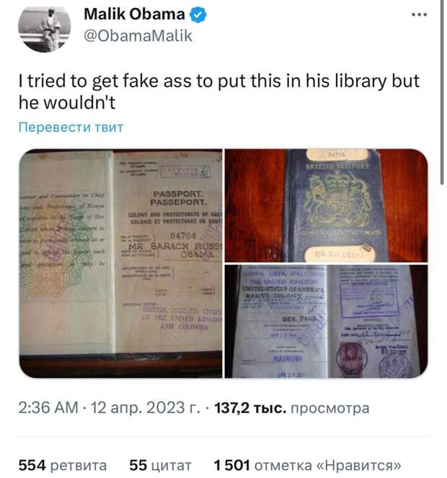Click the coat of arms on passport cover
This screenshot has width=447, height=478.
point(337,200)
